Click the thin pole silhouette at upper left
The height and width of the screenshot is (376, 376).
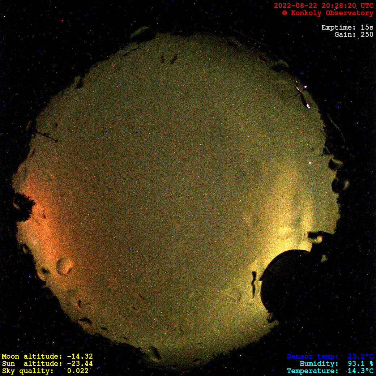45,136
